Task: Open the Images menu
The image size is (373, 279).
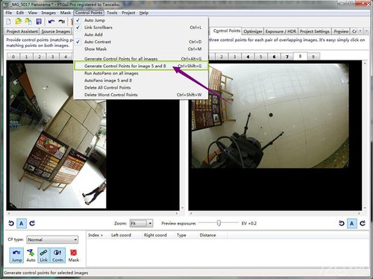Action: (48, 13)
